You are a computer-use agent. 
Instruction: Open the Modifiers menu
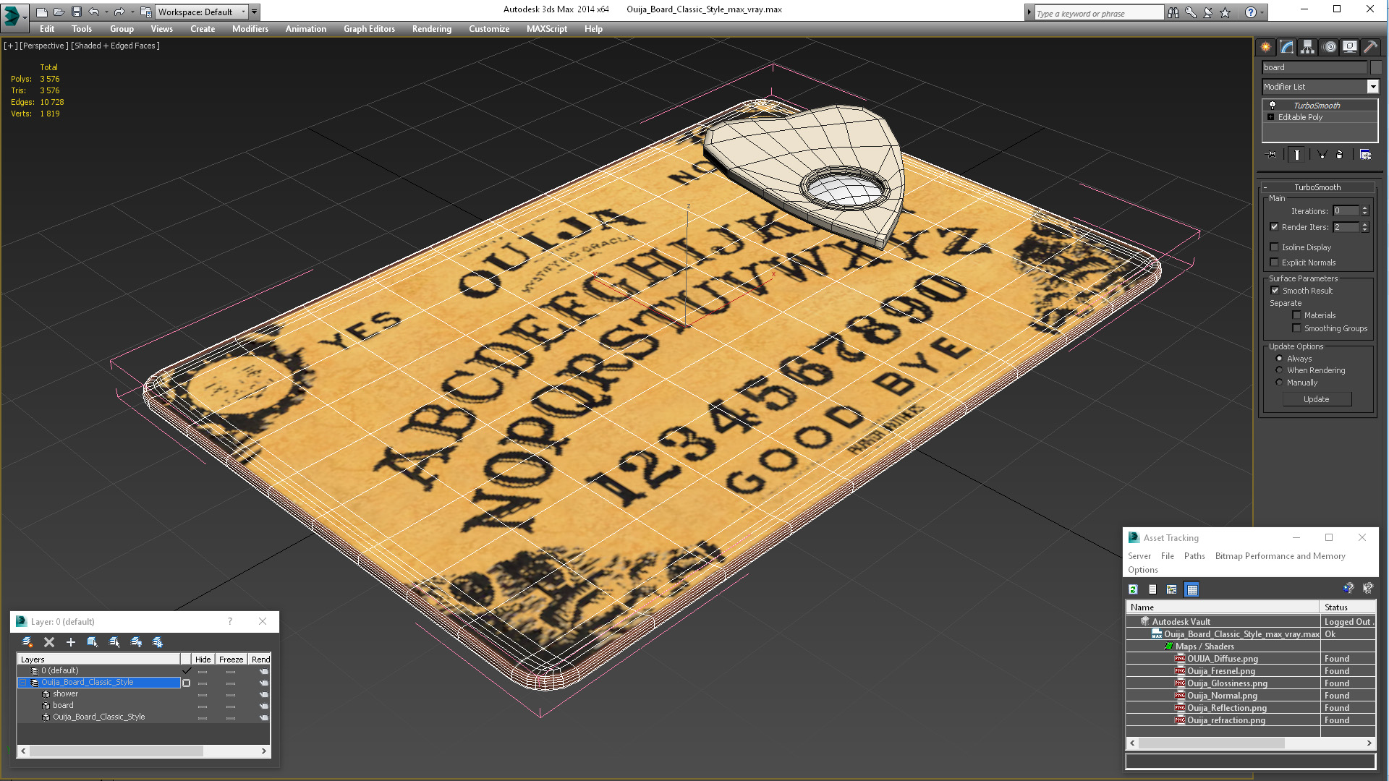(250, 29)
